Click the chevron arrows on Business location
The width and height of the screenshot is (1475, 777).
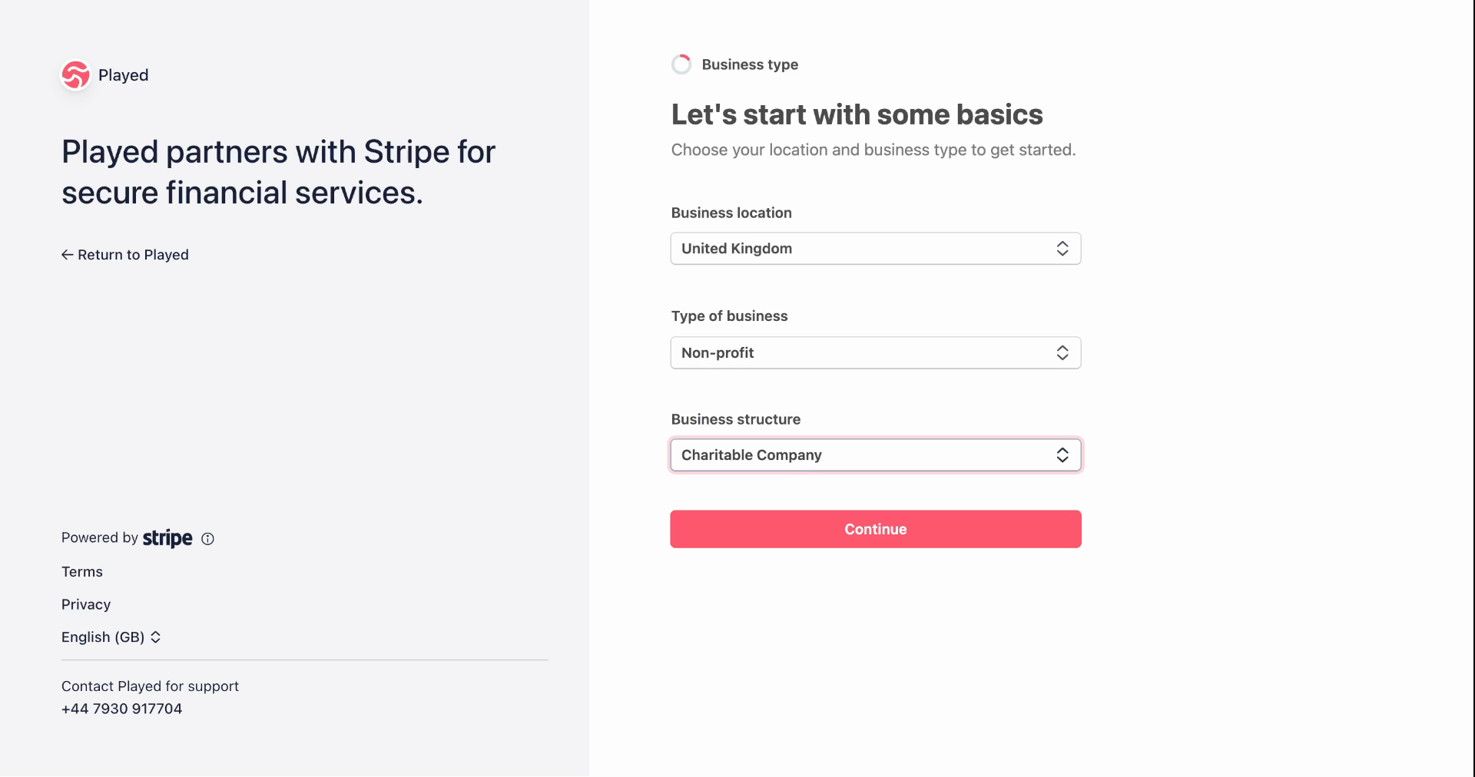[x=1062, y=249]
